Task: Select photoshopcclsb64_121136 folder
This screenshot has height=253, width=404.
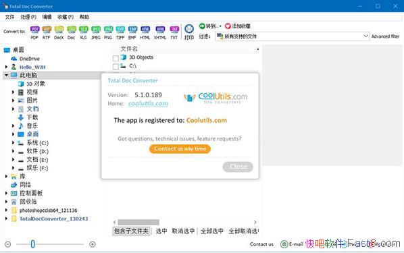Action: (48, 210)
